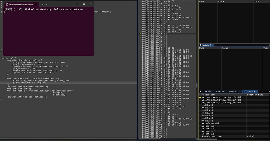Switch to the Watch 2 tab

click(208, 45)
